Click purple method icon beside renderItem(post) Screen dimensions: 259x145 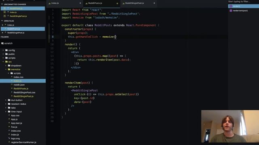231,11
